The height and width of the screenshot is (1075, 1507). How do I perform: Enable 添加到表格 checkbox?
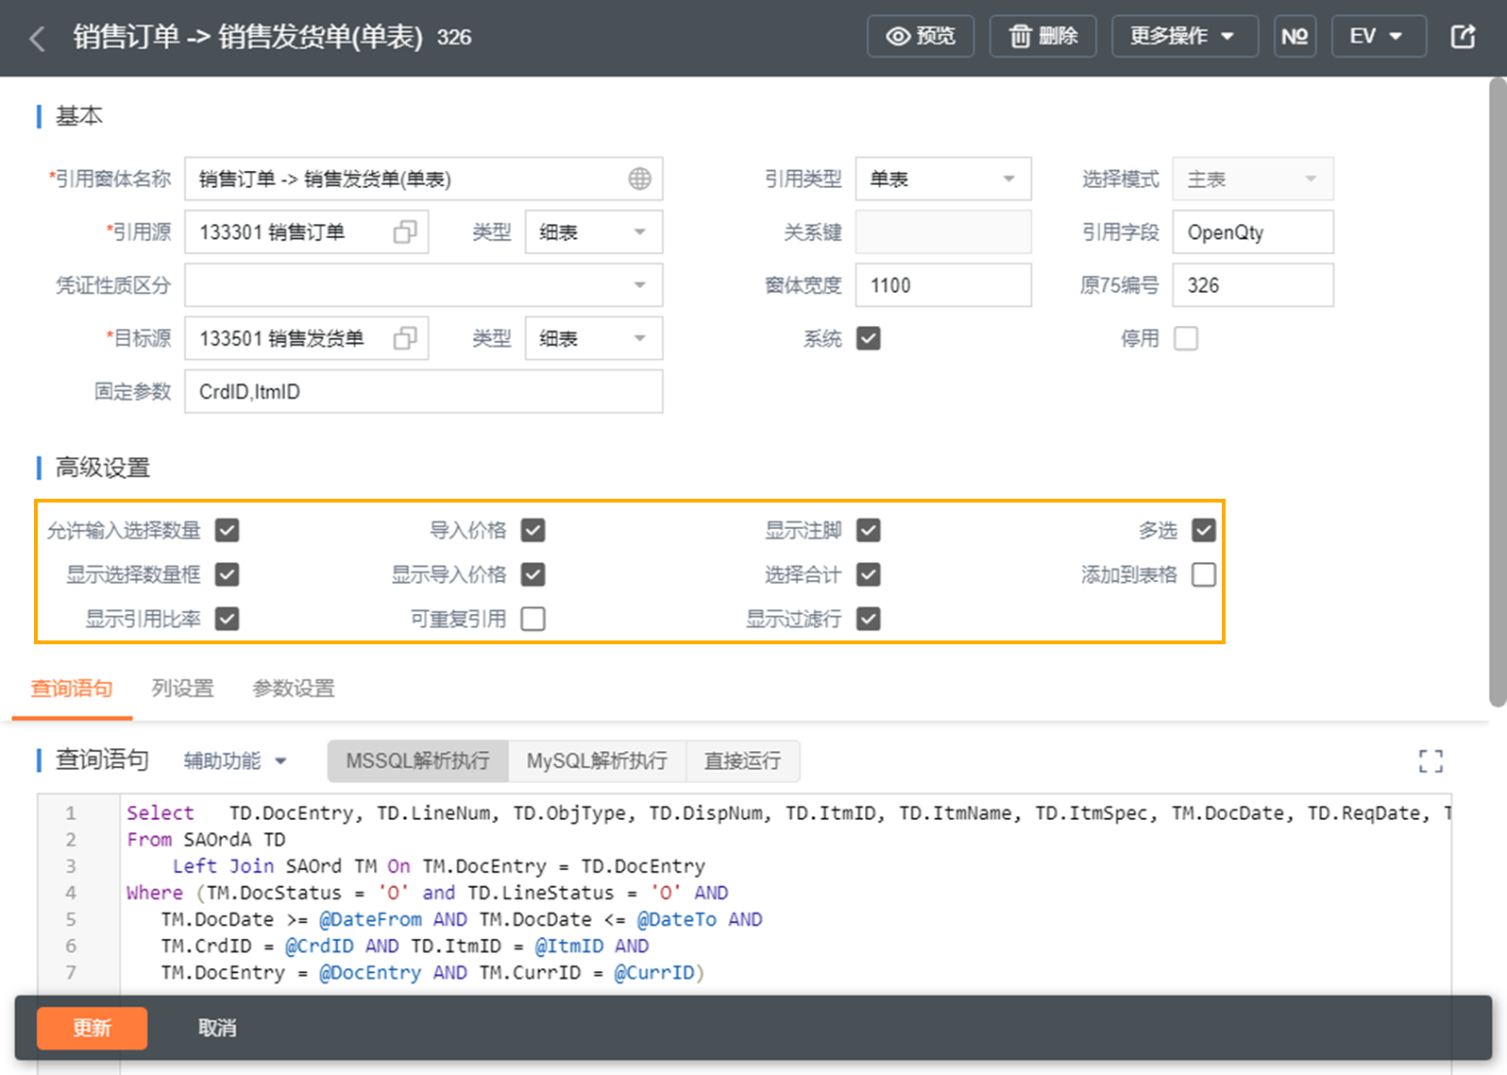point(1204,574)
